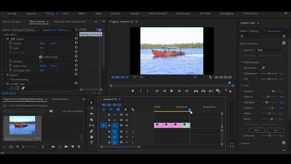Toggle Basic Correction checkbox
This screenshot has height=164, width=291.
click(284, 43)
